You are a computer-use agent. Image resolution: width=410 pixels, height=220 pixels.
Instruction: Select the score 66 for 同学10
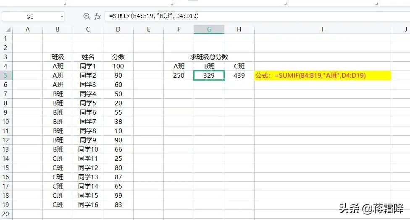pyautogui.click(x=118, y=149)
